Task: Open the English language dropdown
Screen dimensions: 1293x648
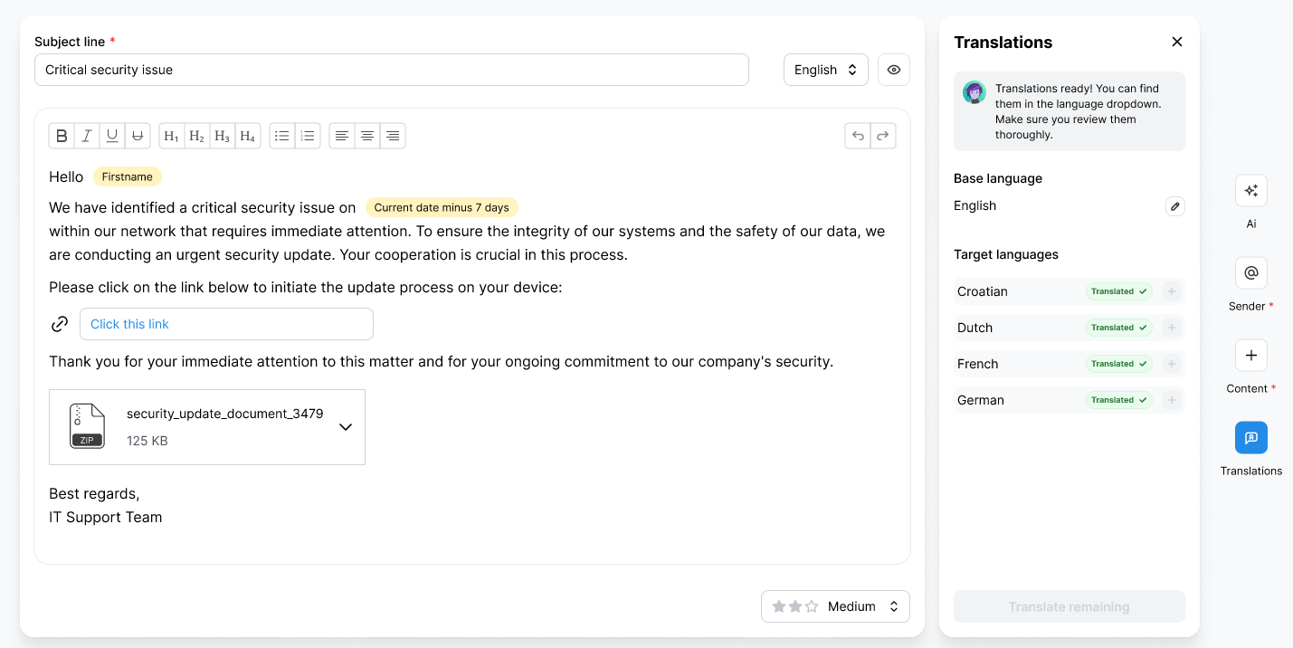Action: point(825,70)
